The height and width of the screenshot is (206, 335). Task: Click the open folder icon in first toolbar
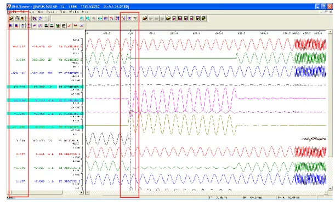[11, 19]
